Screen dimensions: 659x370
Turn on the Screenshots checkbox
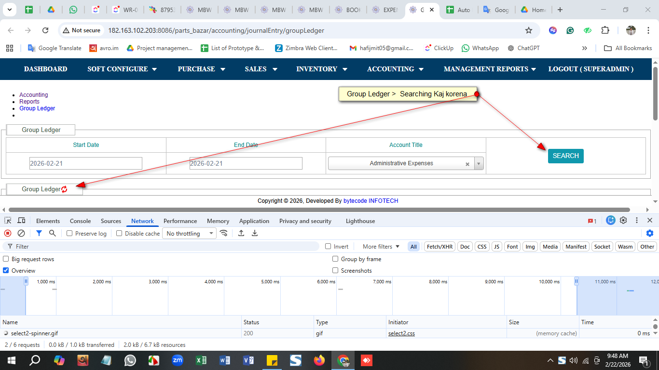pos(335,271)
